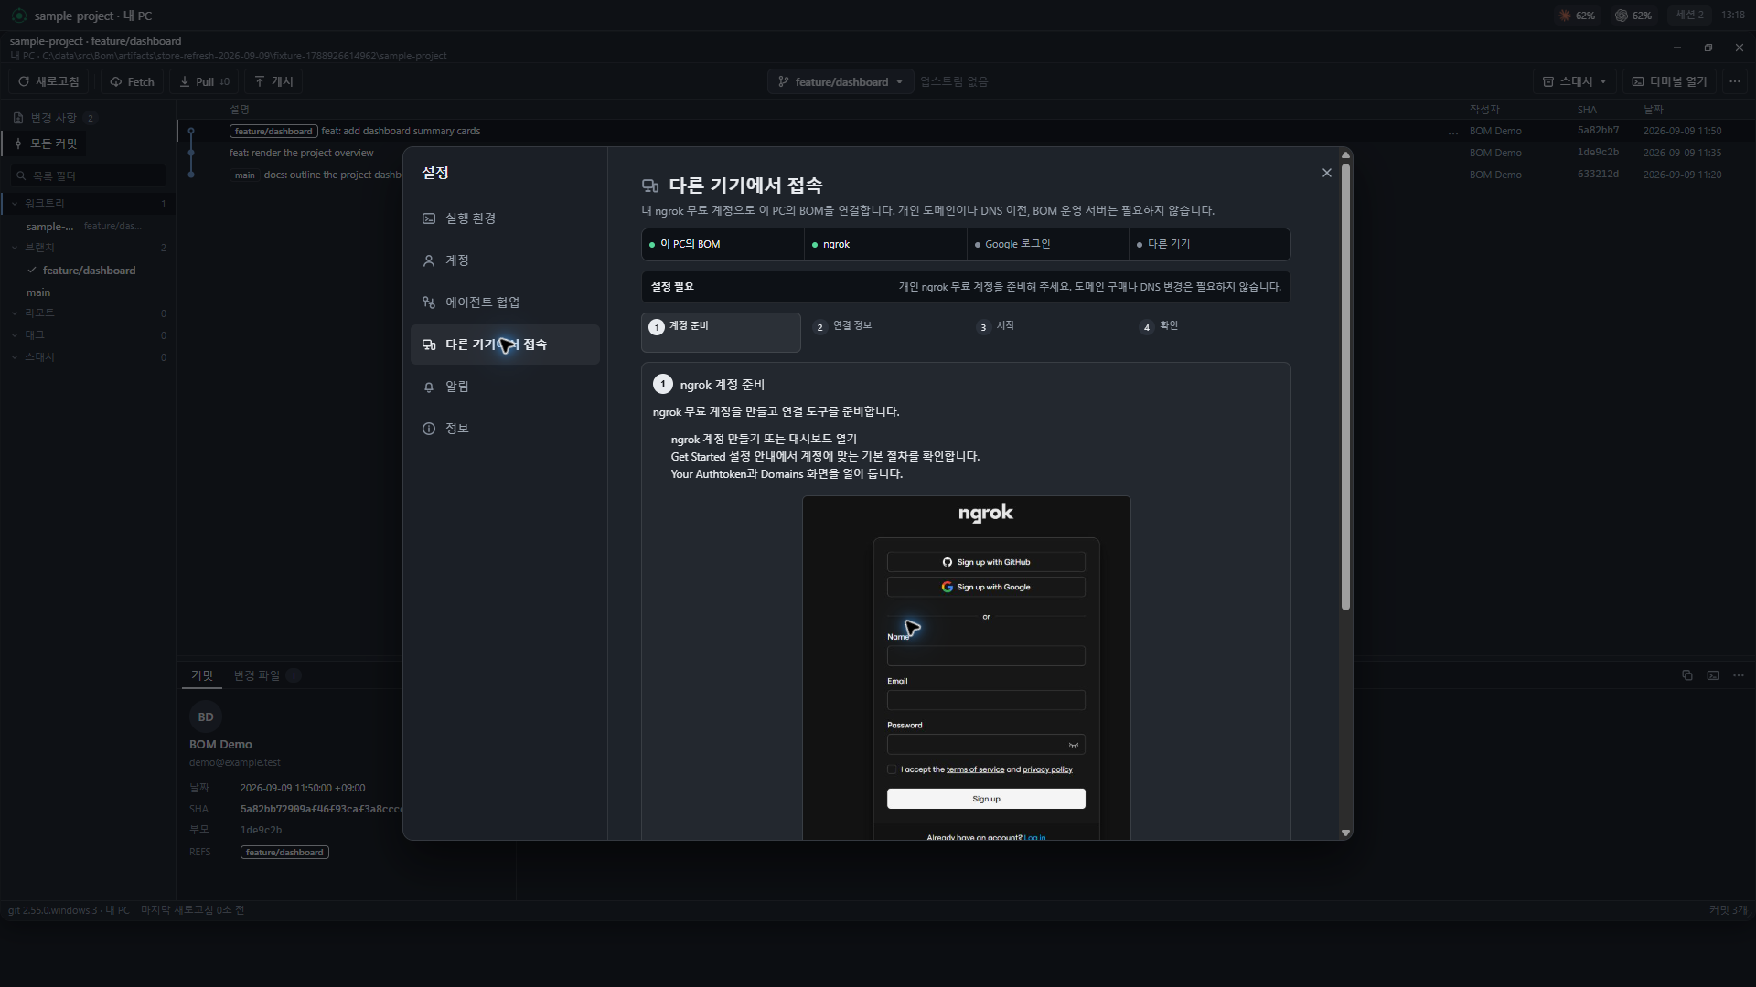Click the 다른 기기 status cell
1756x987 pixels.
tap(1210, 244)
